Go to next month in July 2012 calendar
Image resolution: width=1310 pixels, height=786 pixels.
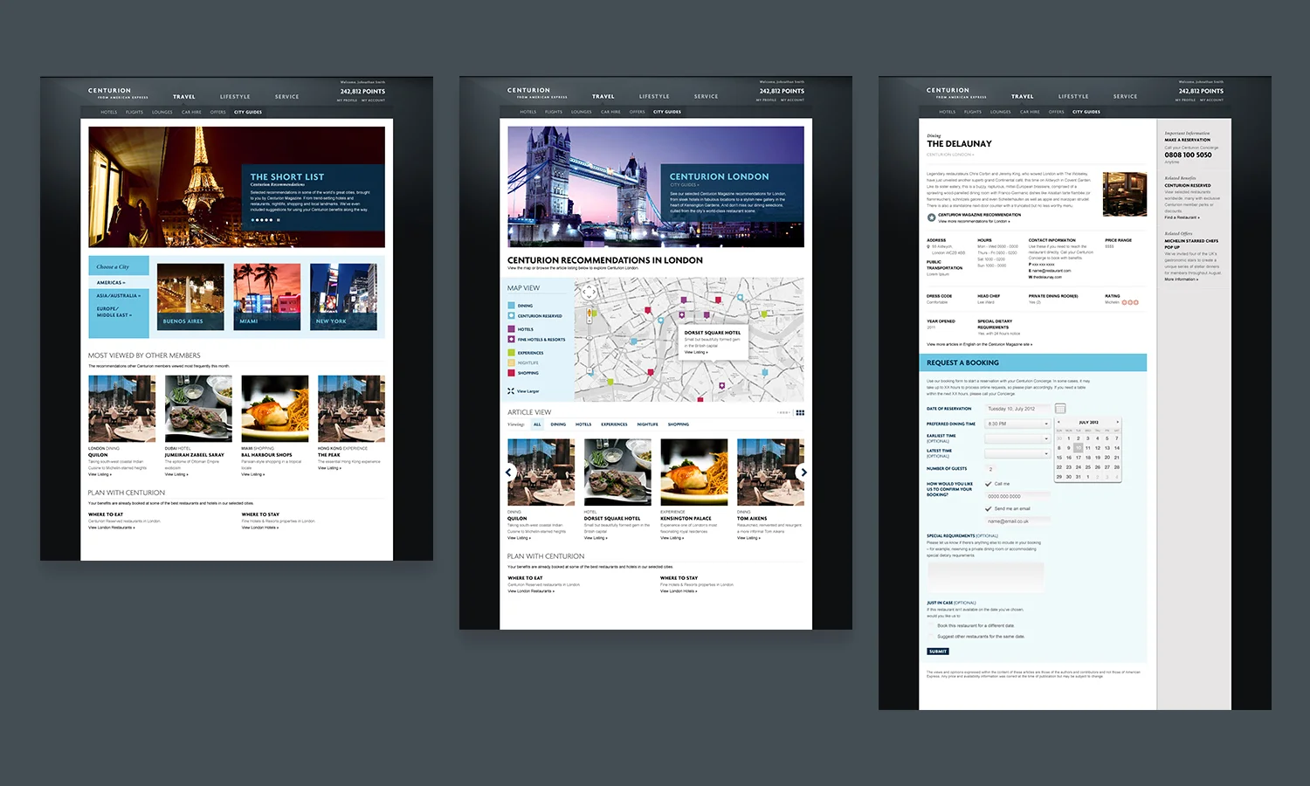pyautogui.click(x=1117, y=423)
